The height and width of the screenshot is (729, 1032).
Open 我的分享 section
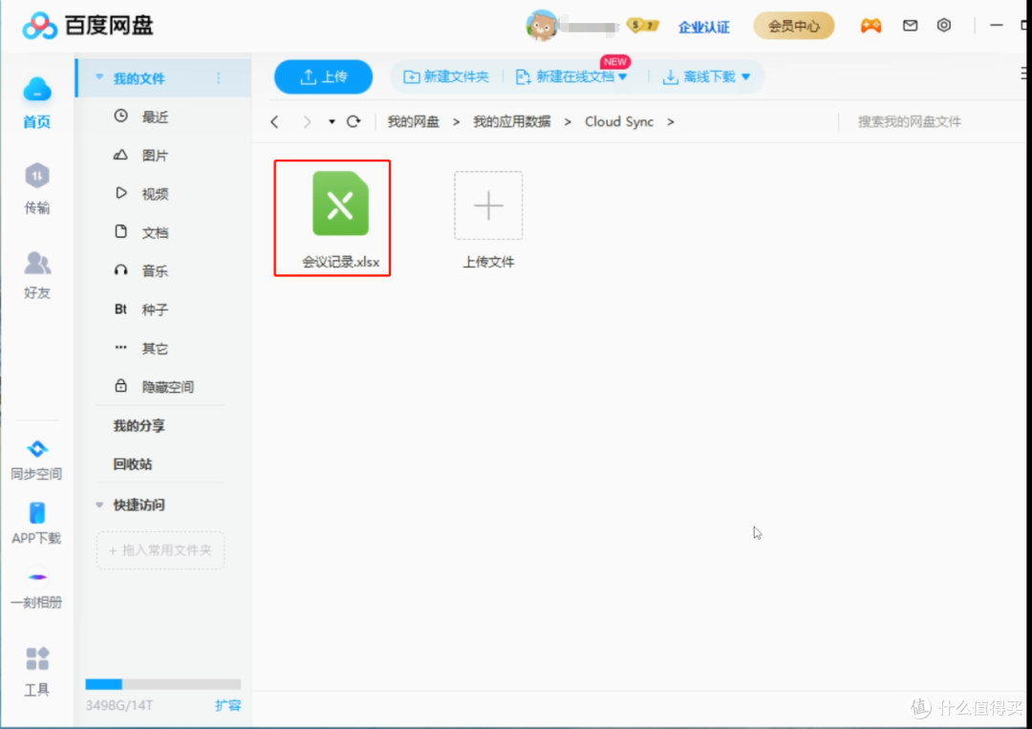click(x=139, y=426)
